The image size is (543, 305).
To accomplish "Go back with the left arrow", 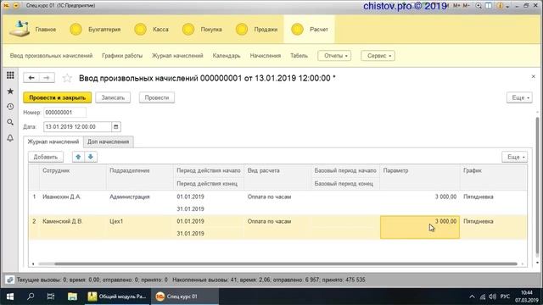I will (x=31, y=78).
